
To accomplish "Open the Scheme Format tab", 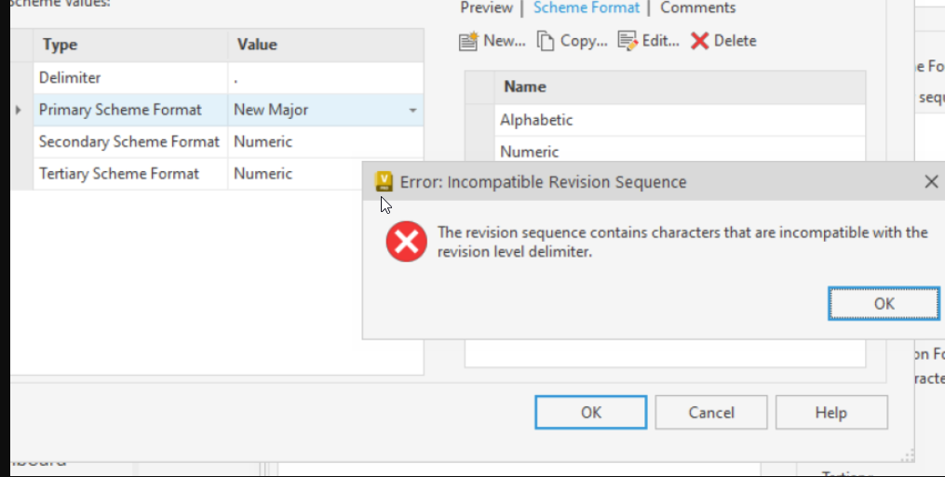I will click(586, 8).
